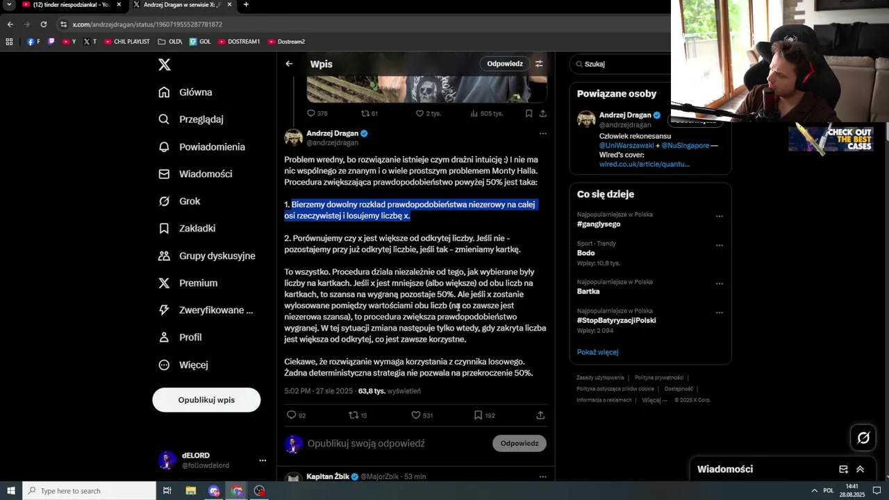Open the Główna home page

(185, 92)
